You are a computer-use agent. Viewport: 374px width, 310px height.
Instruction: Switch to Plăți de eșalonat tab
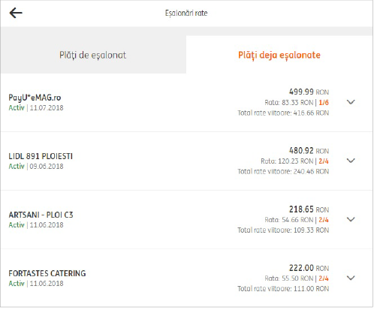click(93, 55)
